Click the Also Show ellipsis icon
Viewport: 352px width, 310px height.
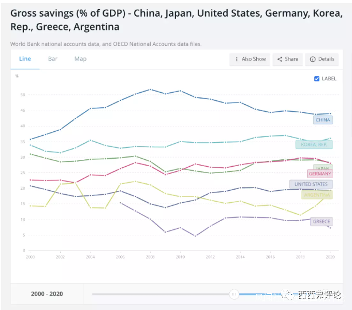tap(236, 59)
